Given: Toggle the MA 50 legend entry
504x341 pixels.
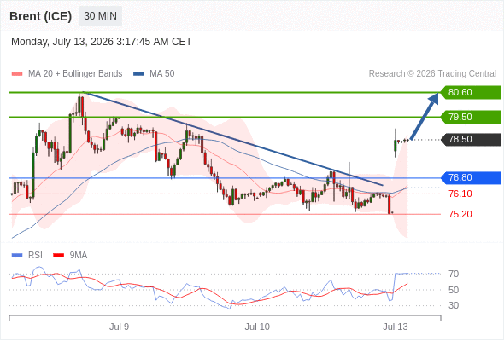Looking at the screenshot, I should pos(154,74).
